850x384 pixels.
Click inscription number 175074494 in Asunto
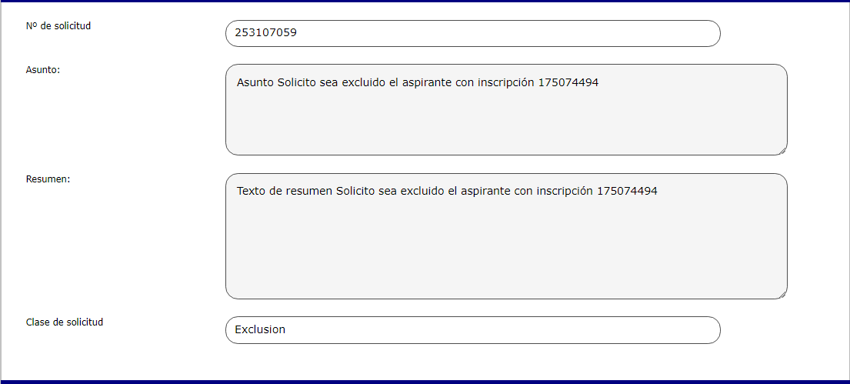click(568, 82)
